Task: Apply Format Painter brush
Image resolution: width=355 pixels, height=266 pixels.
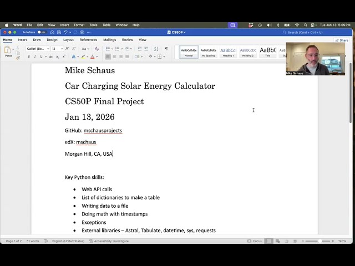Action: click(18, 58)
